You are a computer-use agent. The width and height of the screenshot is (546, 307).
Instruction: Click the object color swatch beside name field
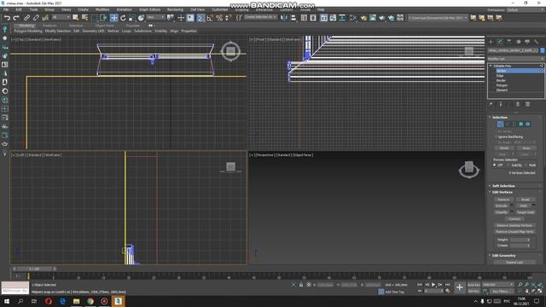click(x=543, y=50)
